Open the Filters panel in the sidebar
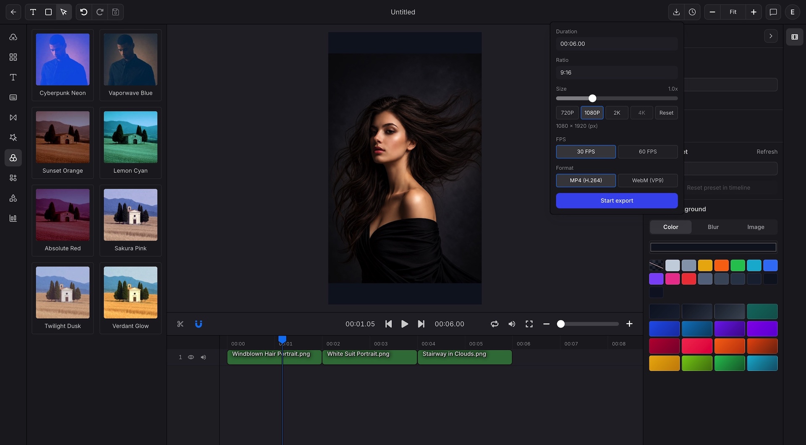The height and width of the screenshot is (445, 806). click(13, 158)
